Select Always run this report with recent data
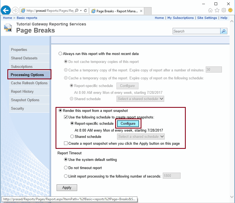 pos(60,54)
